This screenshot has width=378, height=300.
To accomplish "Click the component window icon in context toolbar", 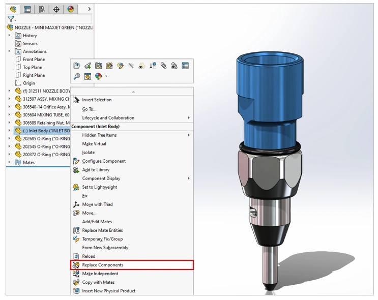I will tap(88, 76).
